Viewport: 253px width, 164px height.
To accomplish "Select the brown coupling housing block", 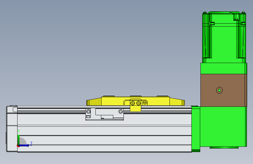I will pos(224,90).
